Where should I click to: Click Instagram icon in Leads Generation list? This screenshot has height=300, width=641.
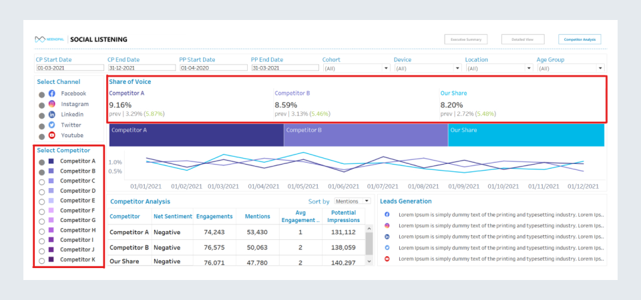click(x=387, y=226)
